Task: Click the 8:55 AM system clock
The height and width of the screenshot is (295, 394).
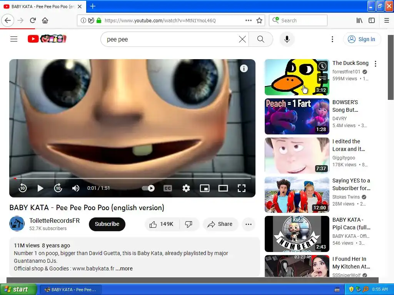Action: tap(380, 290)
